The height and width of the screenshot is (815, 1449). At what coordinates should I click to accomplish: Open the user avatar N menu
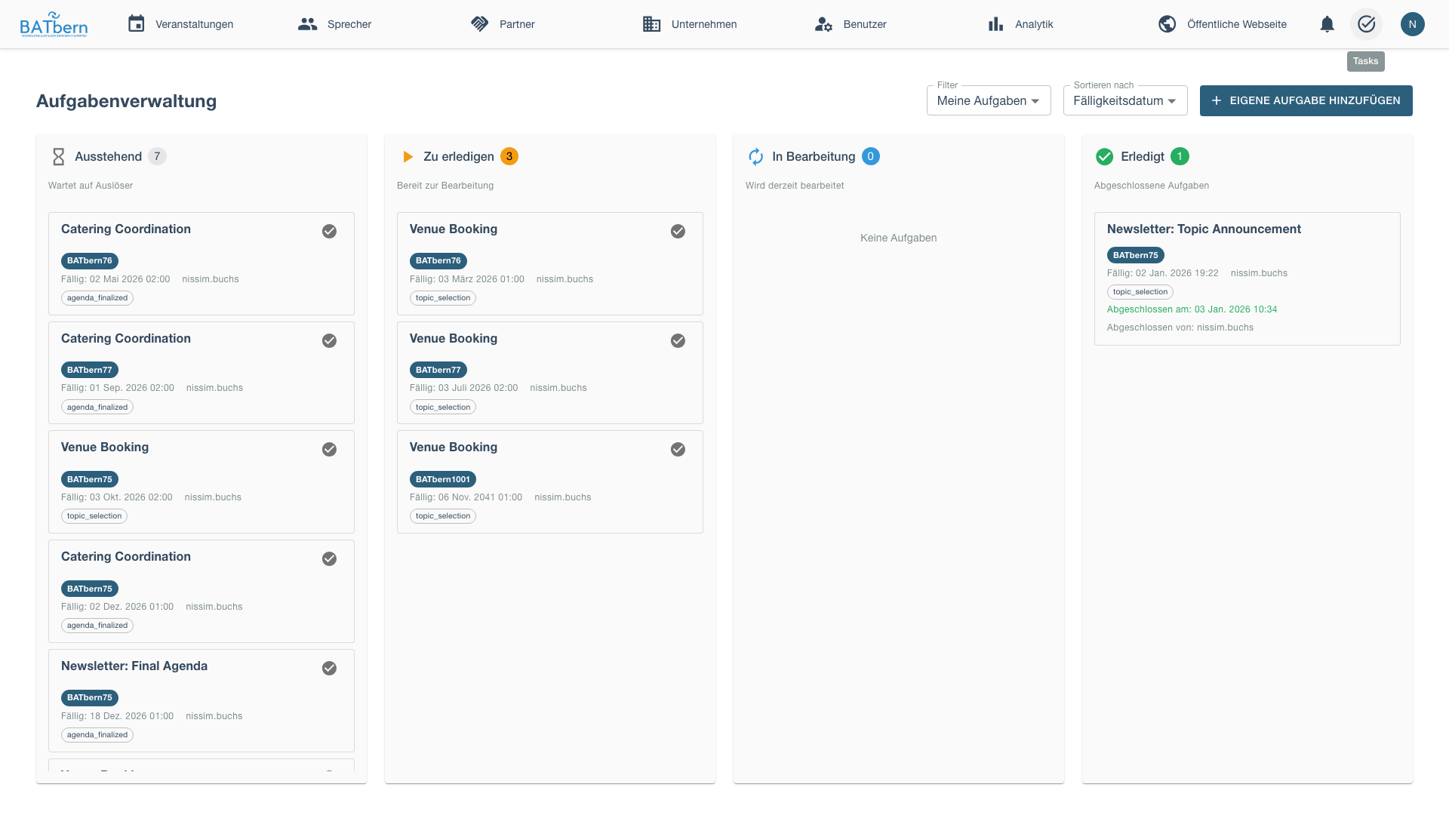[x=1413, y=24]
